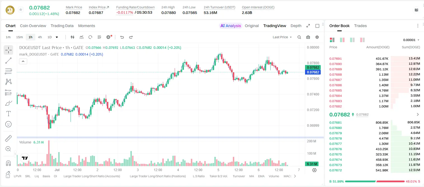The width and height of the screenshot is (424, 187).
Task: Open chart settings gear icon
Action: coord(317,37)
